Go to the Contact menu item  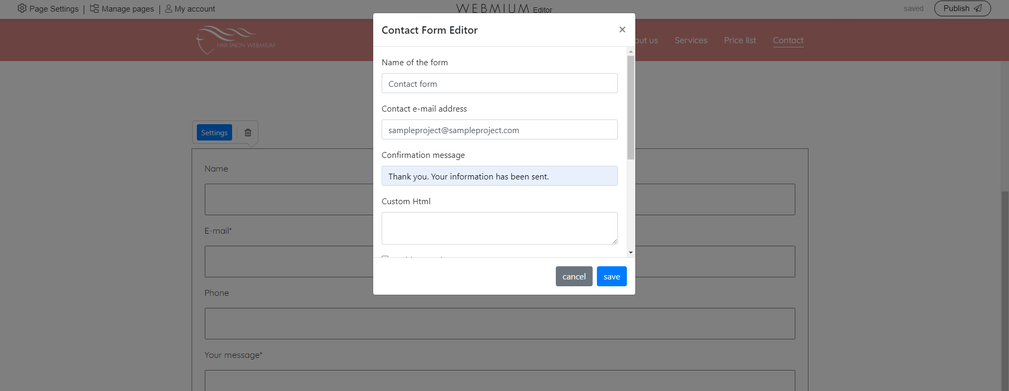(788, 41)
